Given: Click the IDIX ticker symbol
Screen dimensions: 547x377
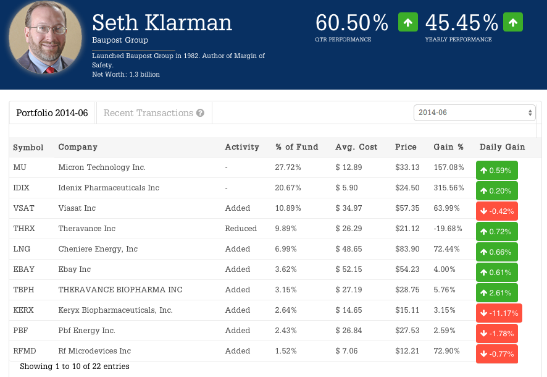Looking at the screenshot, I should pyautogui.click(x=21, y=188).
